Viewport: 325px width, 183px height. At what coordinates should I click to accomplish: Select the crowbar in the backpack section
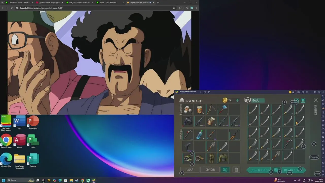click(188, 135)
